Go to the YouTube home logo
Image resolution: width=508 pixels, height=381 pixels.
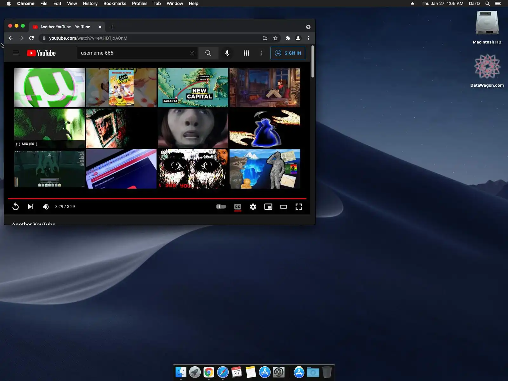coord(41,53)
